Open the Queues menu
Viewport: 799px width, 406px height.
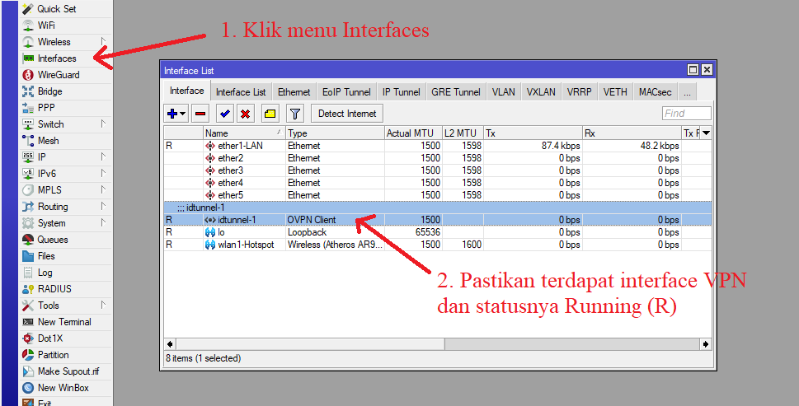pyautogui.click(x=53, y=240)
